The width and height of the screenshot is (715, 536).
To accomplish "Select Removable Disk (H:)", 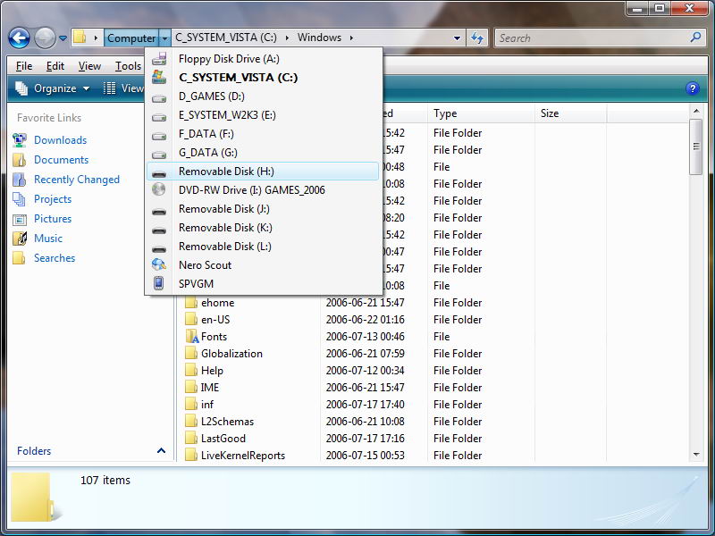I will tap(263, 172).
